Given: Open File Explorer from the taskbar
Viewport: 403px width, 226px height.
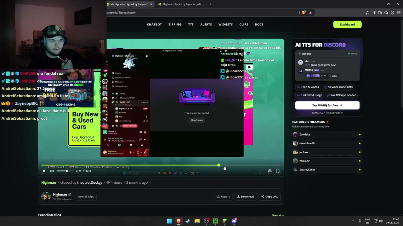Looking at the screenshot, I should [197, 221].
